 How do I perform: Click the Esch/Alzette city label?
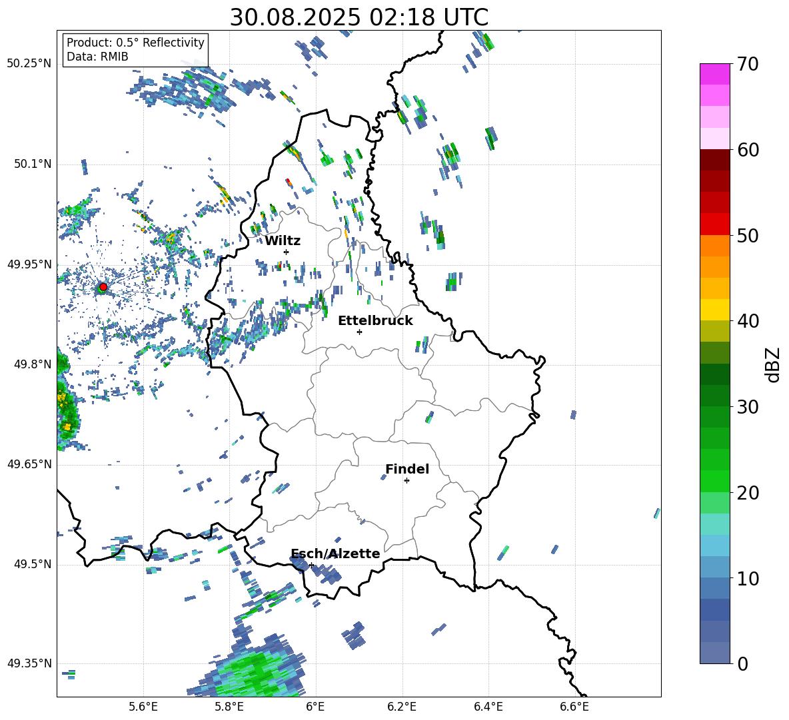coord(335,553)
